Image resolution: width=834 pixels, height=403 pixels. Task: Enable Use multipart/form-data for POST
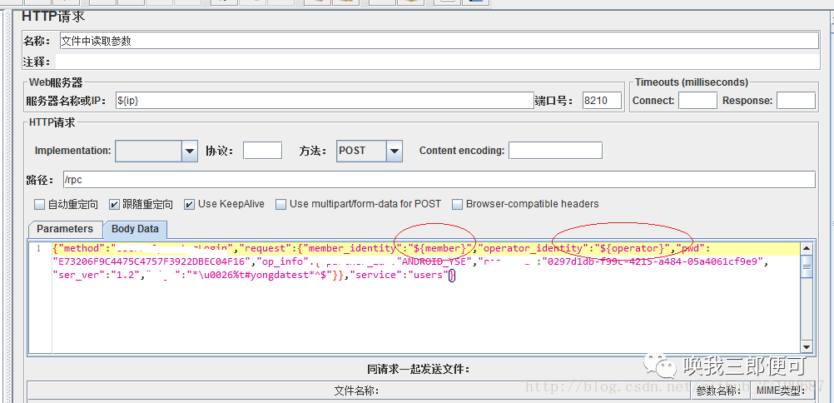click(280, 205)
